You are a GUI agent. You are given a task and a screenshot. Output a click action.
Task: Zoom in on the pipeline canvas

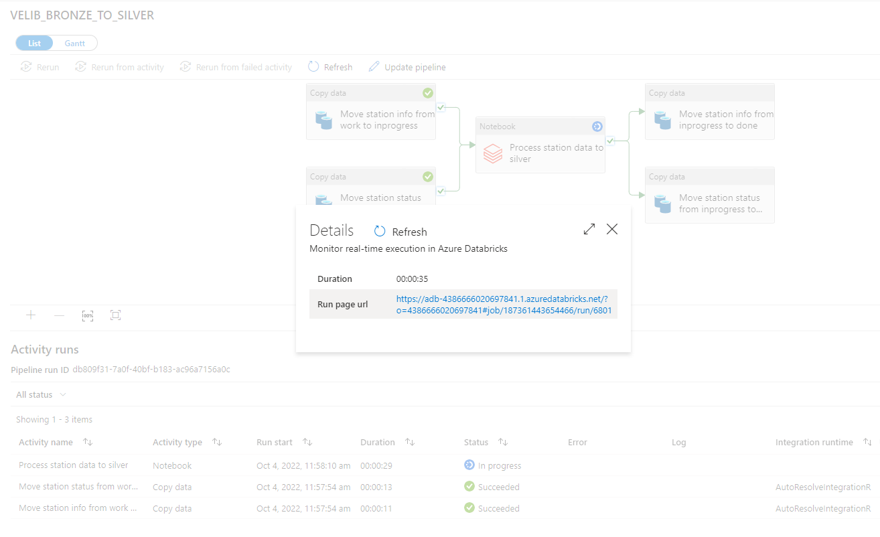[x=31, y=315]
